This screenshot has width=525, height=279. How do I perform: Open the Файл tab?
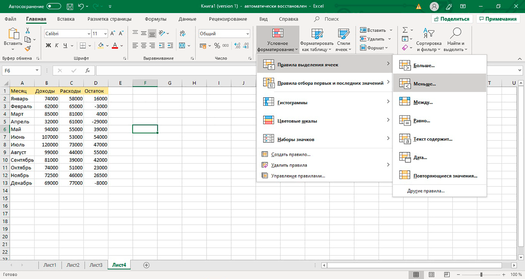pyautogui.click(x=10, y=19)
